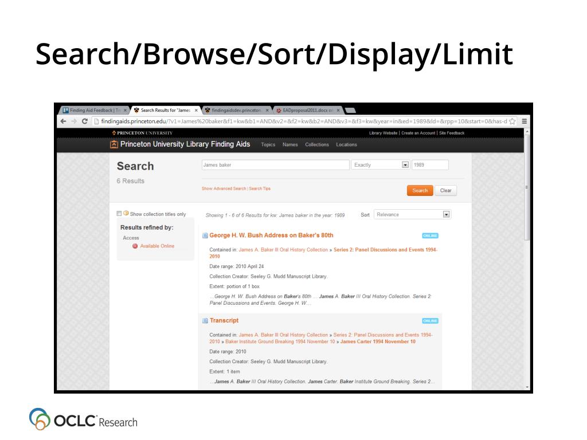Click the Princeton University shield logo
The image size is (587, 440).
114,133
